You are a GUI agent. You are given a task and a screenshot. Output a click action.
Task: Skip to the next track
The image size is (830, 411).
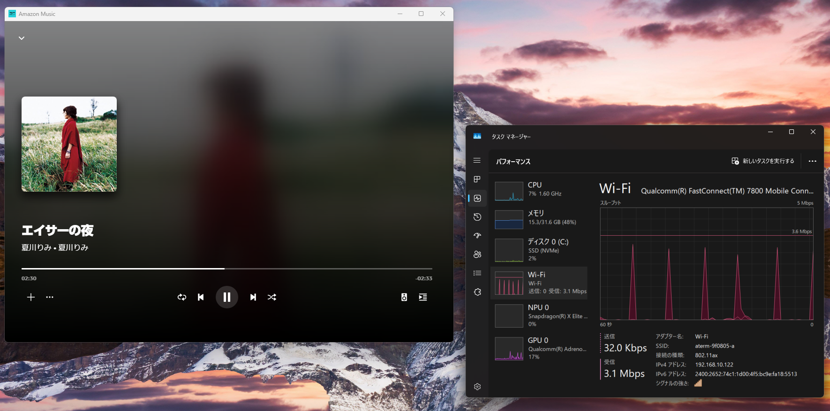[x=253, y=297]
